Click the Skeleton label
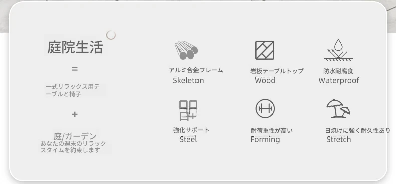396x184 pixels. click(188, 80)
